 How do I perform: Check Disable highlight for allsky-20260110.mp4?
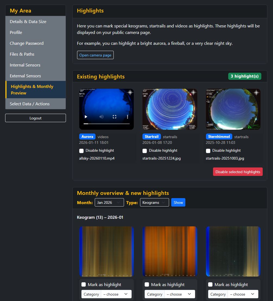point(81,150)
